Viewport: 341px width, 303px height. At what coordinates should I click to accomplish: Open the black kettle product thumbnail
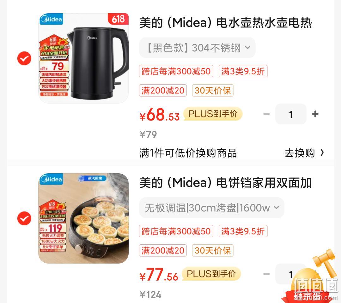[x=83, y=58]
